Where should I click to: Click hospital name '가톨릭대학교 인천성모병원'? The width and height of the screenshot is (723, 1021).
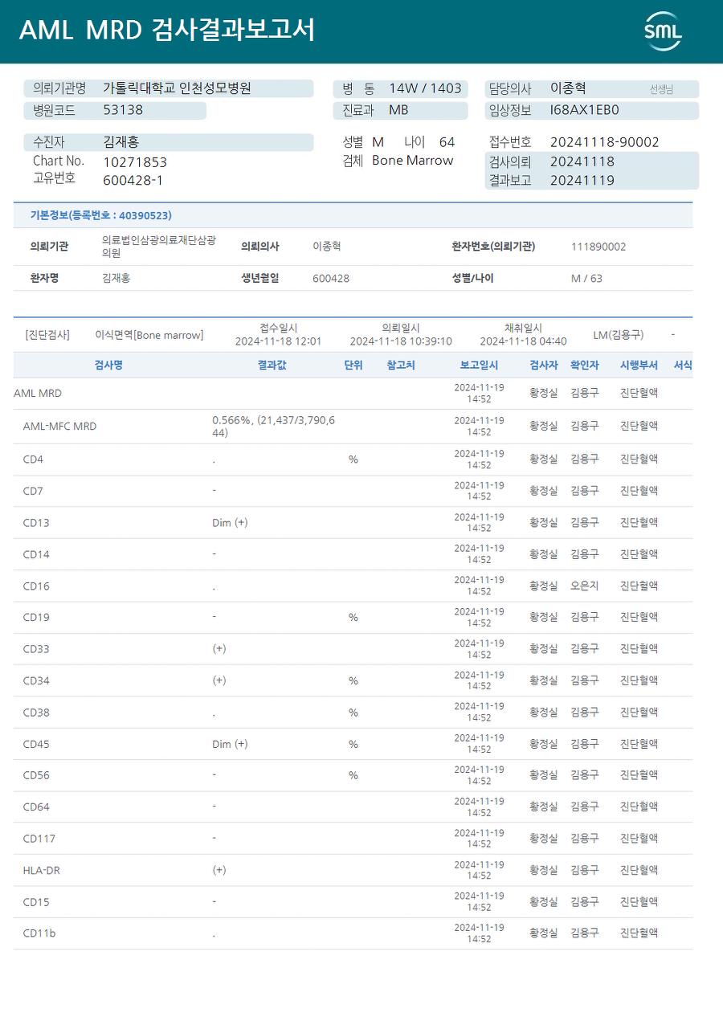tap(177, 88)
